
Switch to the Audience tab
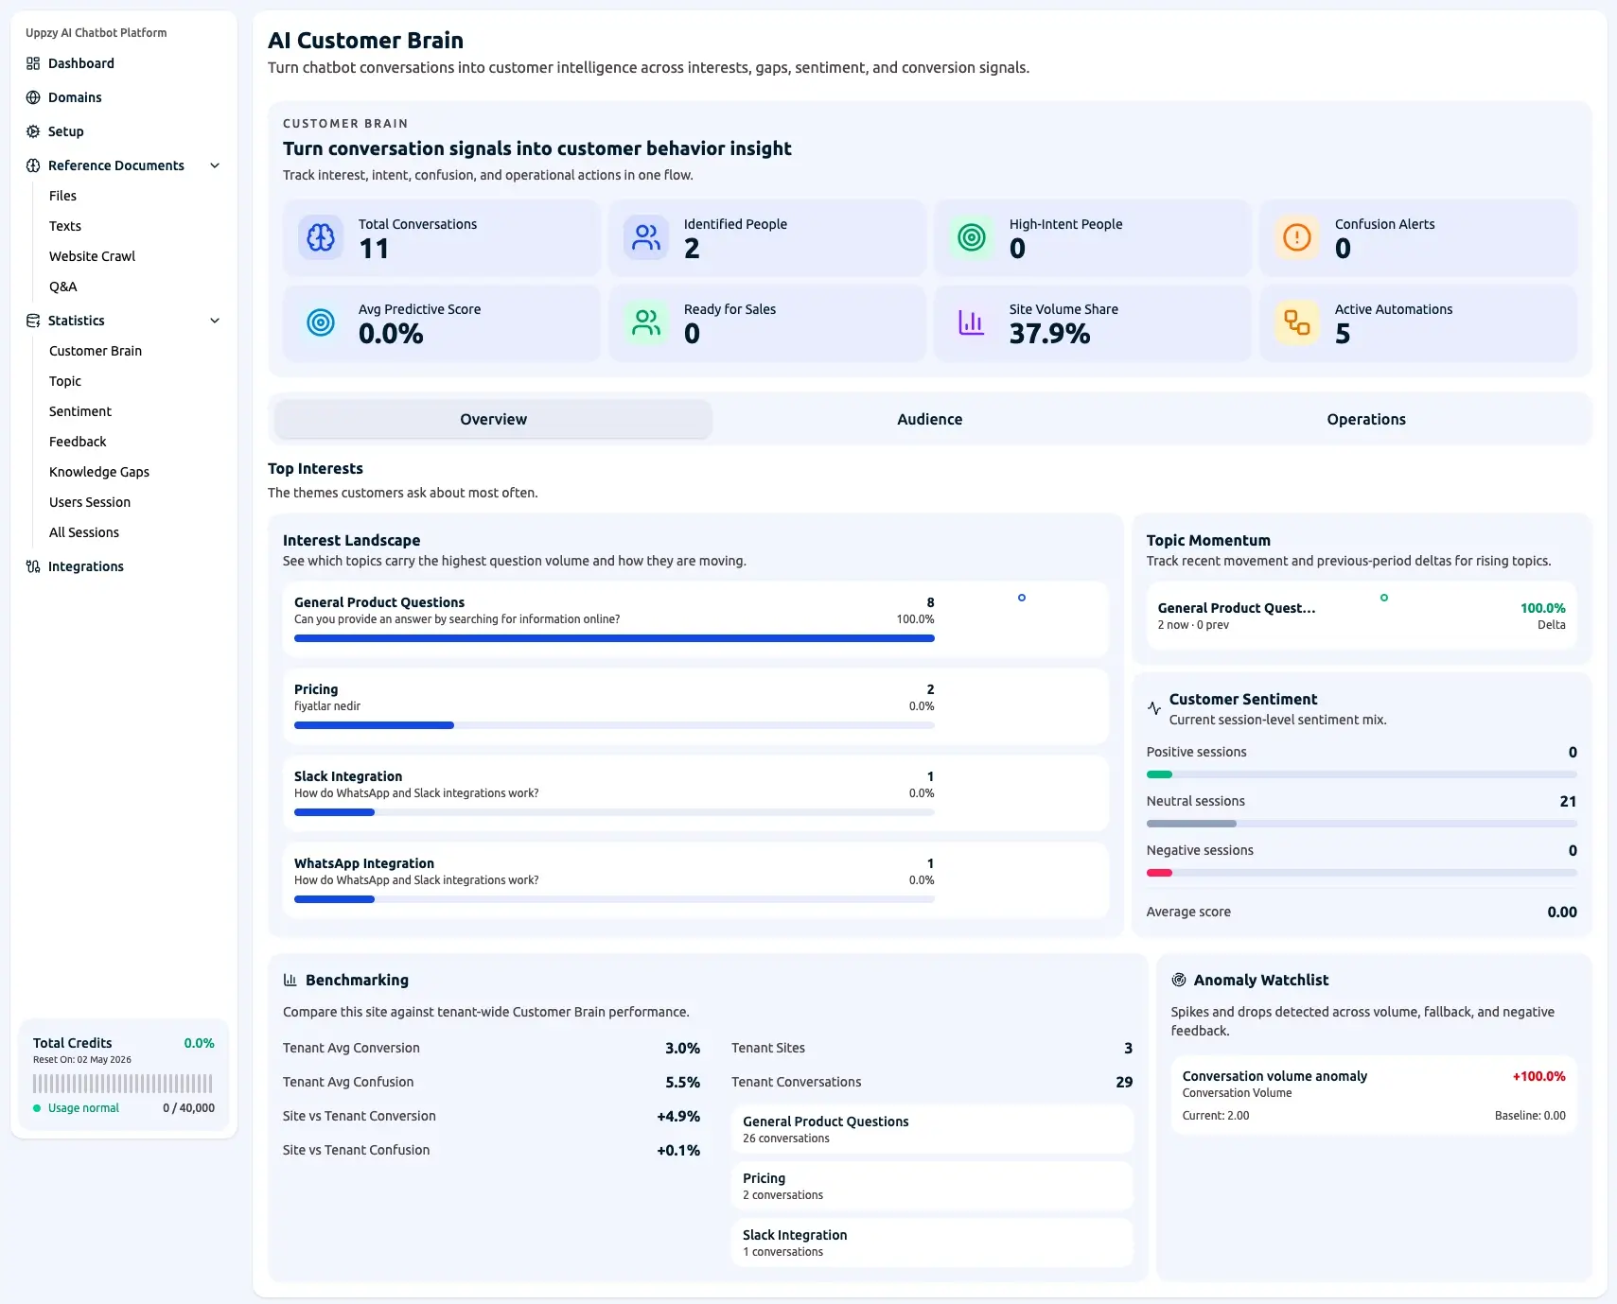929,419
